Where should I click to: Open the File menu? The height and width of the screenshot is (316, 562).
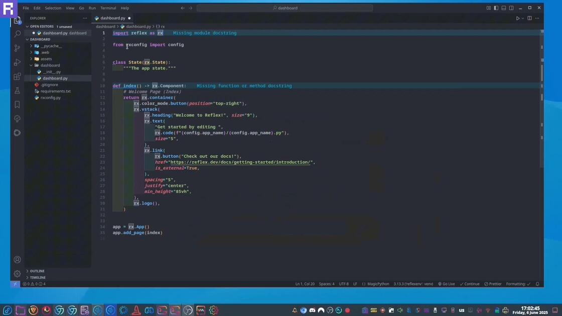tap(26, 8)
